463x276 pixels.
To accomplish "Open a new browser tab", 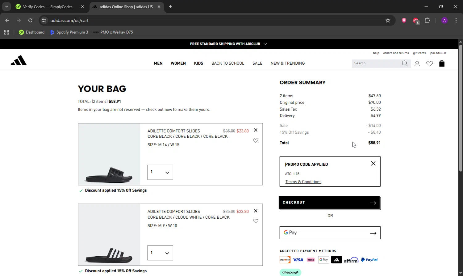I will coord(170,6).
